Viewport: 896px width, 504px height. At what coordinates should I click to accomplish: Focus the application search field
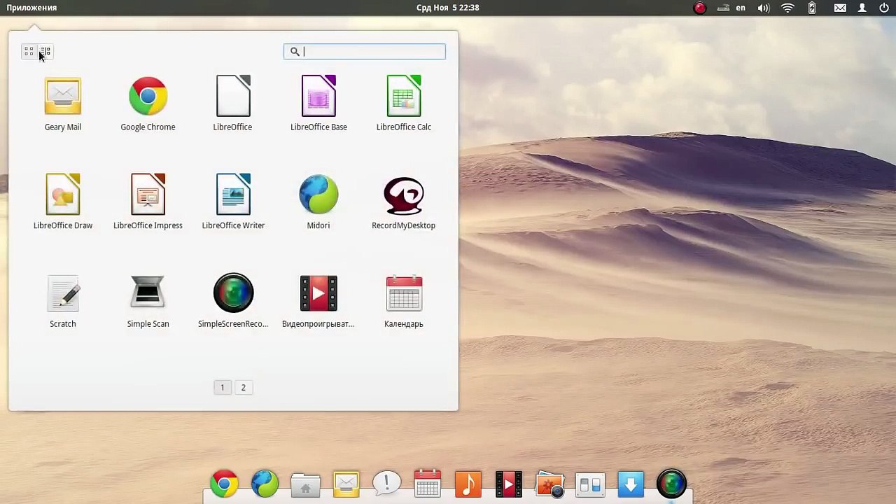click(x=364, y=51)
